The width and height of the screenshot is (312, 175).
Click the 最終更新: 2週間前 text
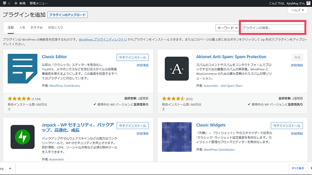pyautogui.click(x=291, y=98)
